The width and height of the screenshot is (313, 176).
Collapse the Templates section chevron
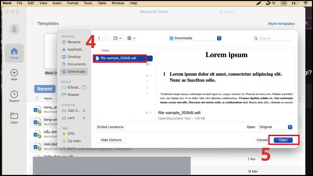(32, 23)
